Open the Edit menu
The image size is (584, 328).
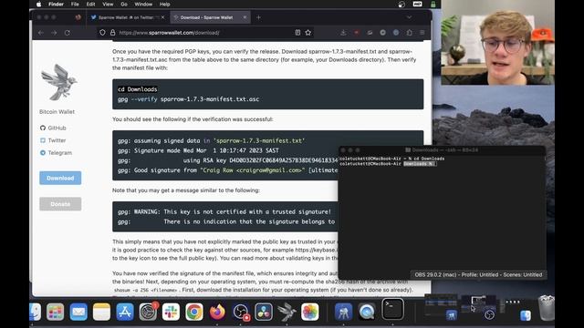[90, 5]
